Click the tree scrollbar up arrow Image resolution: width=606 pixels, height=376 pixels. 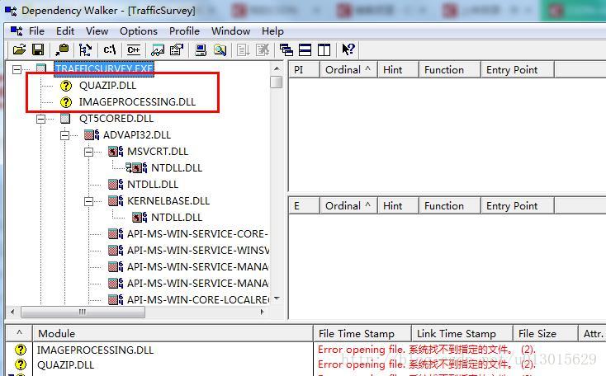coord(277,68)
